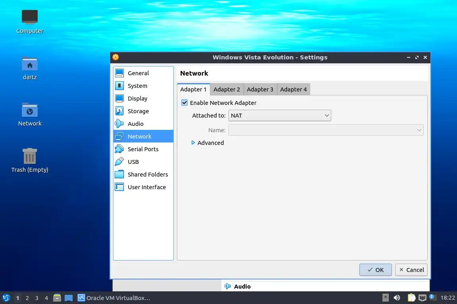Viewport: 457px width, 304px height.
Task: Open the Trash (Empty) desktop icon
Action: [x=30, y=156]
